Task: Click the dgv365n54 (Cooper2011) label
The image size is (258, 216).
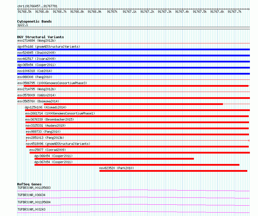Action: click(37, 65)
